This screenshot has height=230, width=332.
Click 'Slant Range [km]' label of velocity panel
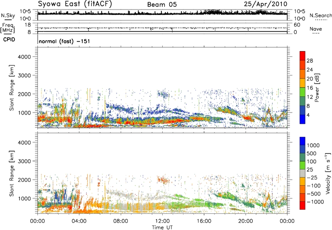(x=12, y=173)
